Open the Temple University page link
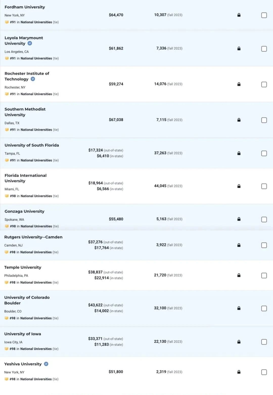Viewport: 273px width, 395px height. (23, 267)
